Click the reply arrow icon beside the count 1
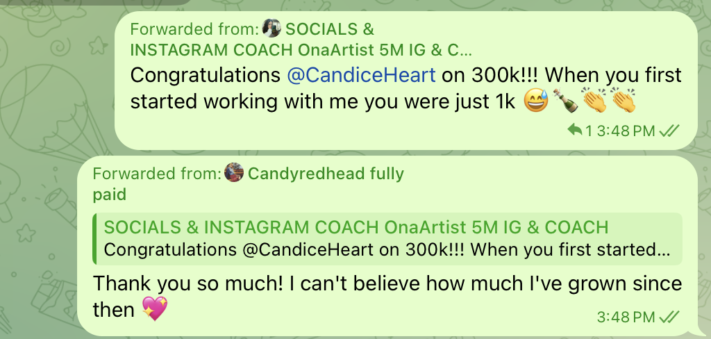This screenshot has height=339, width=711. click(574, 130)
